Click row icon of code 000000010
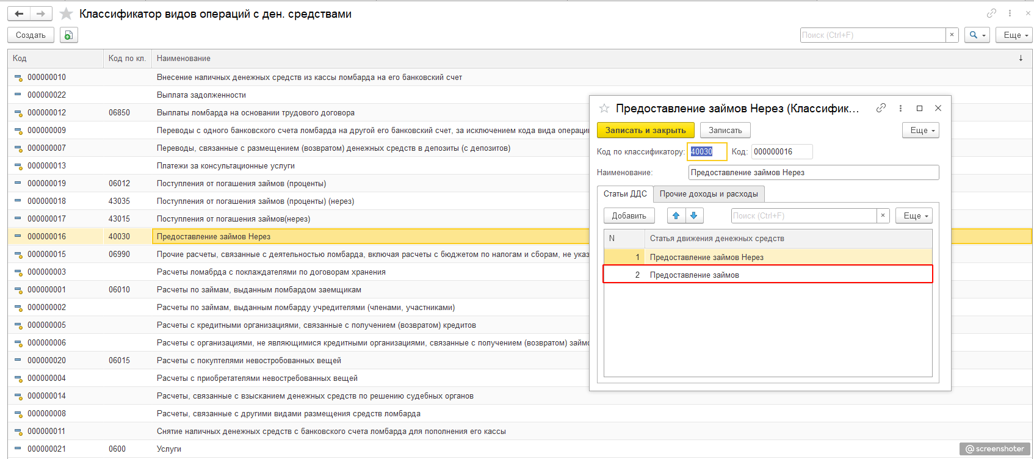The image size is (1034, 459). pyautogui.click(x=18, y=78)
